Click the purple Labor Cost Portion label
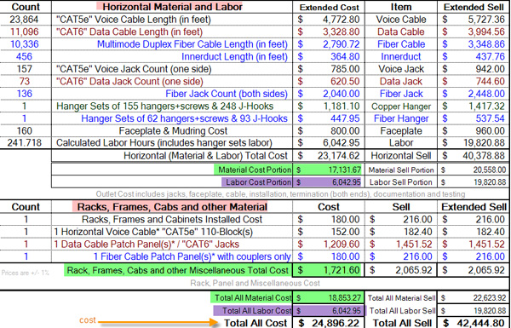This screenshot has width=511, height=328. tap(257, 182)
